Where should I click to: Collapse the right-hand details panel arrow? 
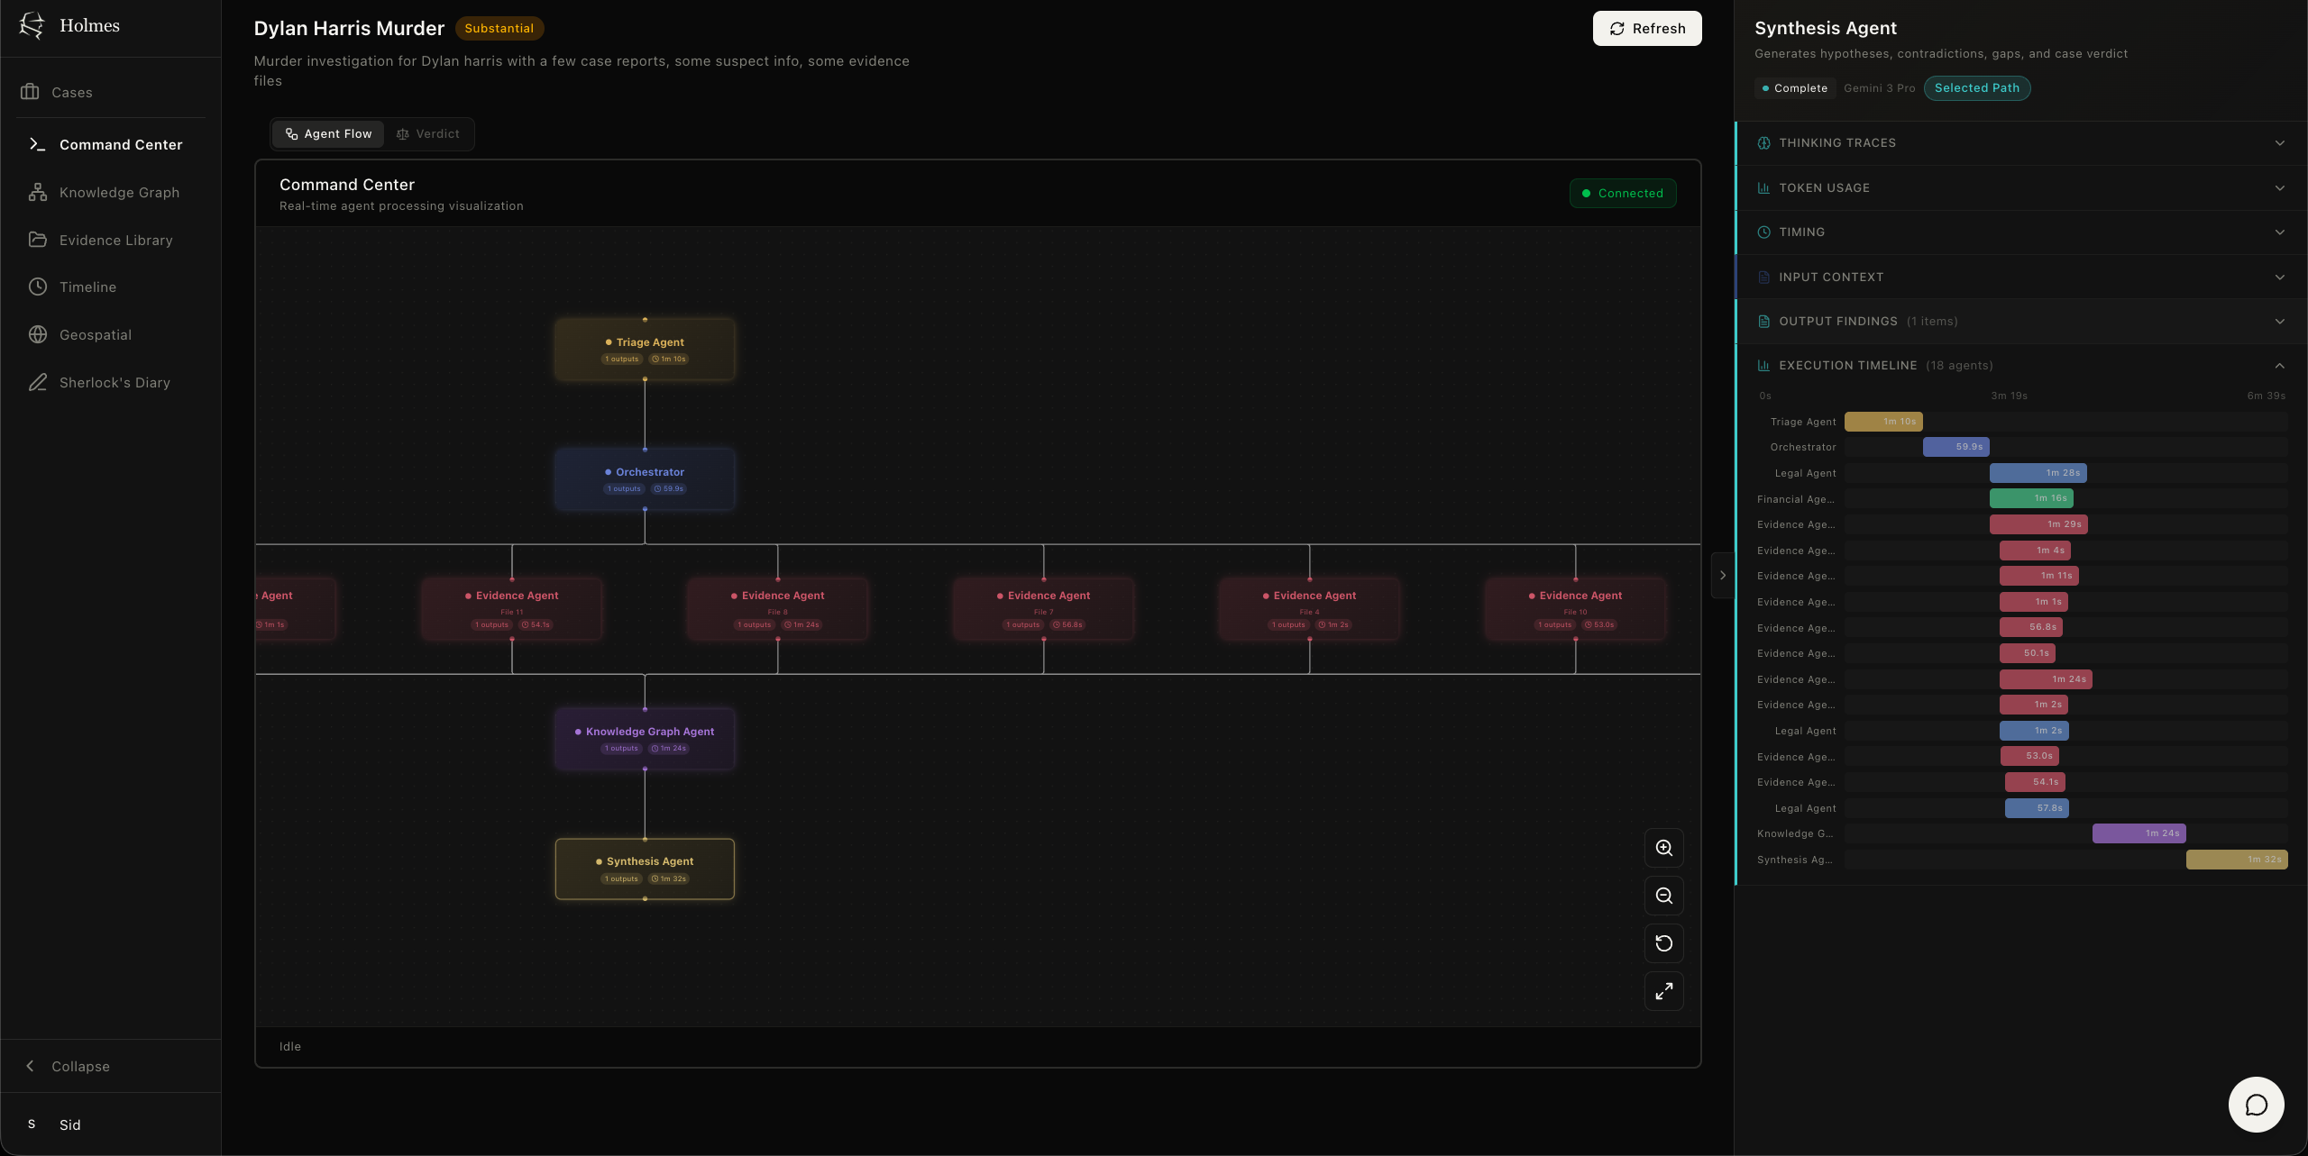[x=1722, y=575]
